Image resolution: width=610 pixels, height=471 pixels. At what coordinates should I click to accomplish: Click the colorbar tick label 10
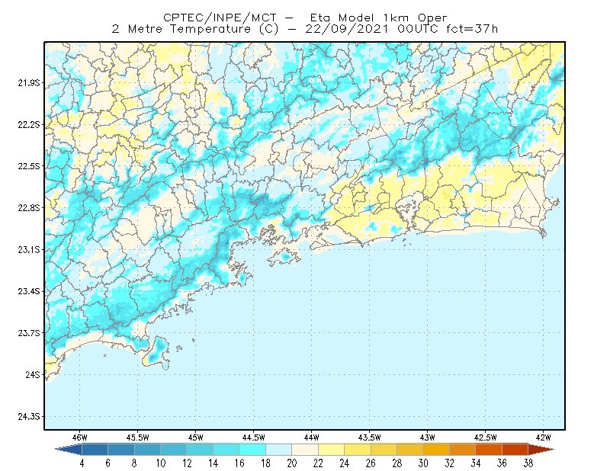point(161,463)
